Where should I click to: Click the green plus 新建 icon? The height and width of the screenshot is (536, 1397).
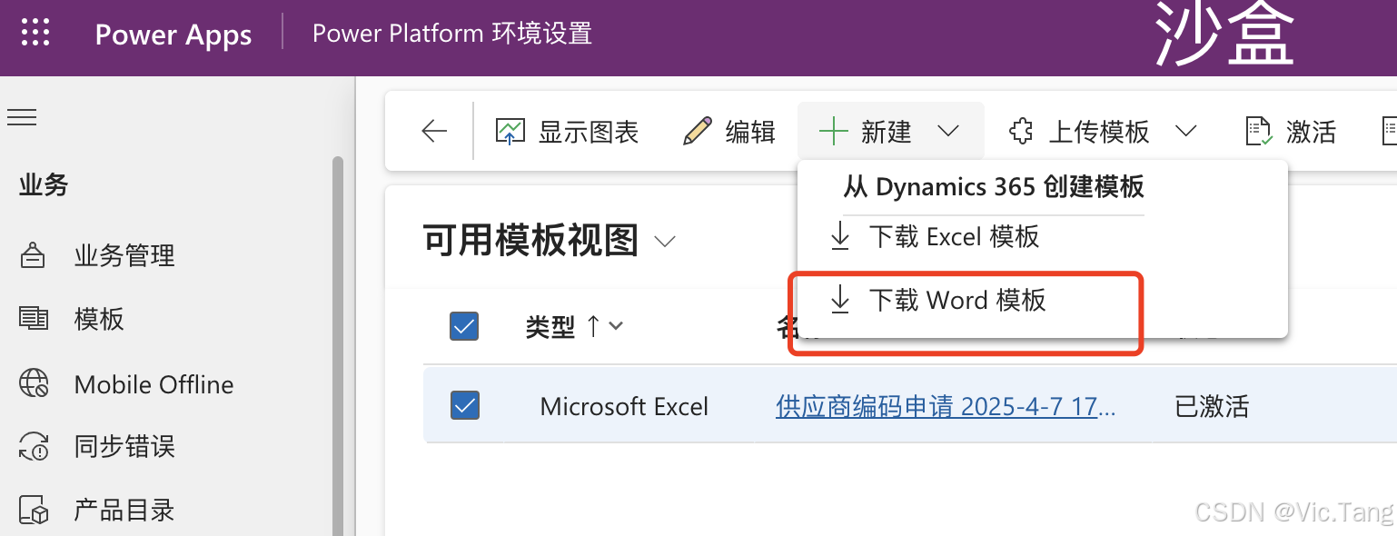(x=833, y=132)
